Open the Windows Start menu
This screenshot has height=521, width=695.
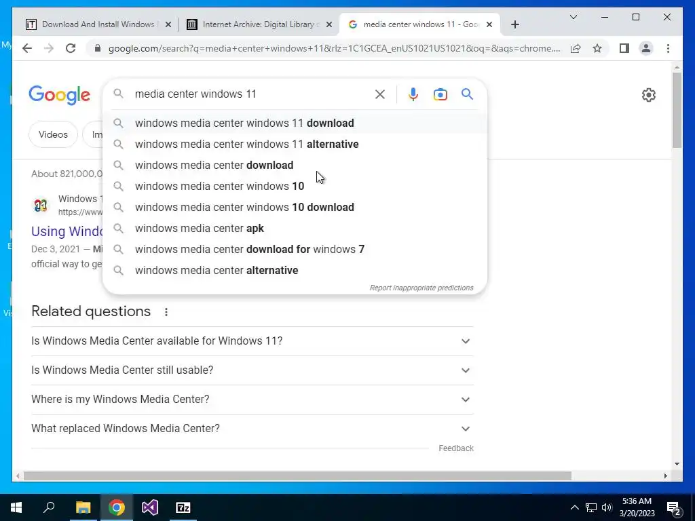[x=16, y=507]
